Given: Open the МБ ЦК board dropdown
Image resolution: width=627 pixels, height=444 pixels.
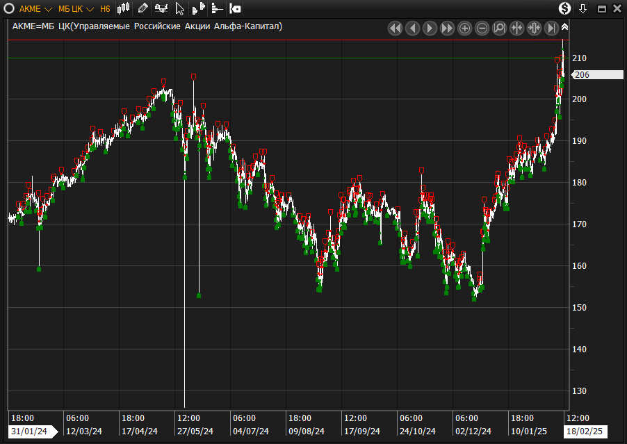Looking at the screenshot, I should (76, 9).
